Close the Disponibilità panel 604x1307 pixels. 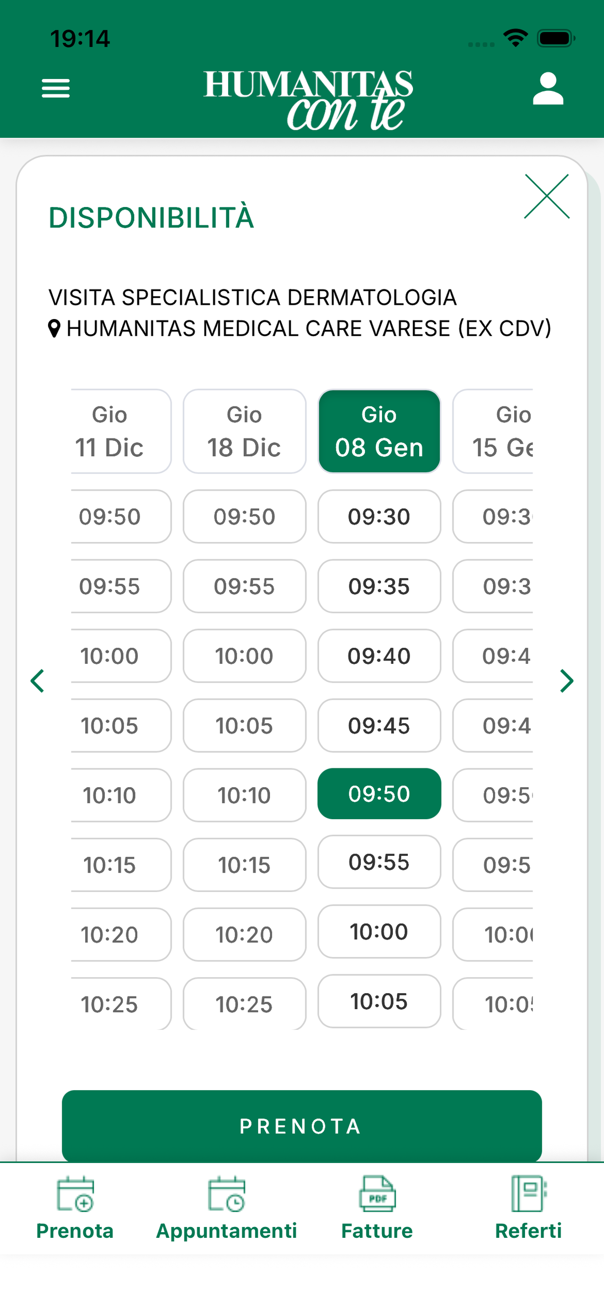pos(546,197)
